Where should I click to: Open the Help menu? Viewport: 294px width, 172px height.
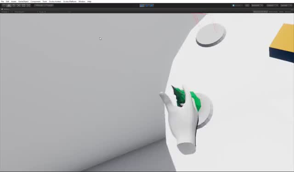(x=89, y=1)
